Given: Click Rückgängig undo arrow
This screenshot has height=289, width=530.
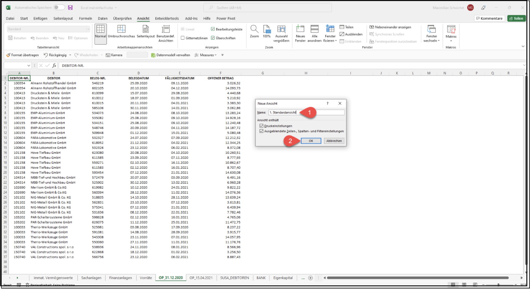Looking at the screenshot, I should pos(55,55).
